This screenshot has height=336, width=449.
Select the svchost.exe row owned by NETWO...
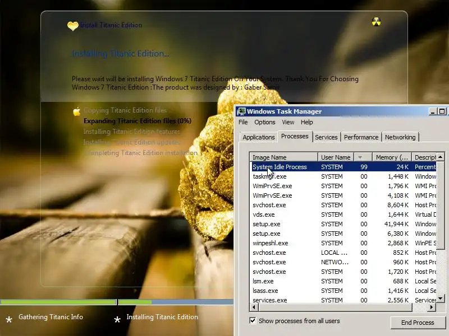pyautogui.click(x=343, y=262)
